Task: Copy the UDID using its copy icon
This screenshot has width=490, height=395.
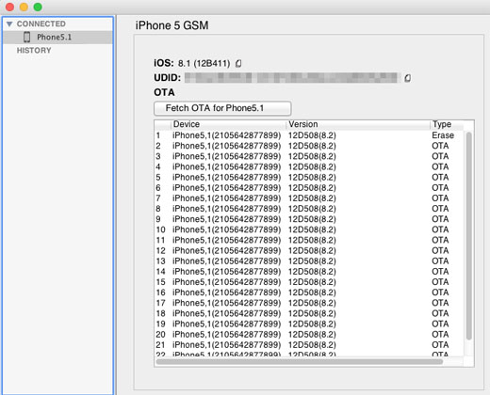Action: [407, 78]
